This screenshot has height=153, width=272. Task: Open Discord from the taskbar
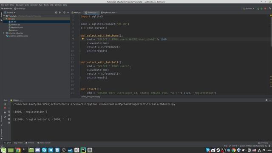[38, 150]
